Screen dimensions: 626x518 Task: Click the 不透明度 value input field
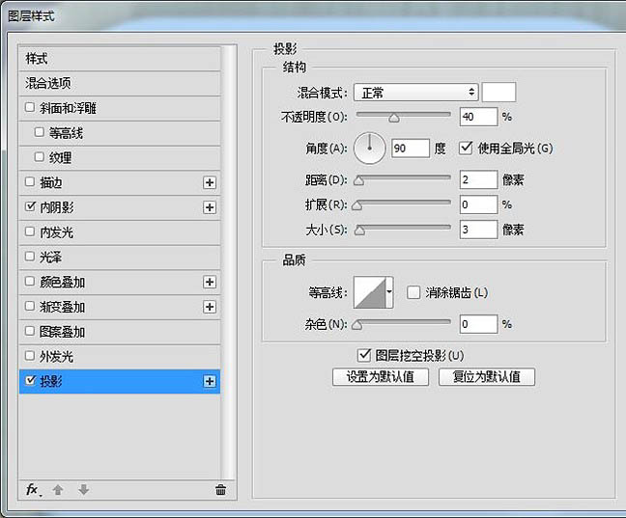click(x=479, y=117)
